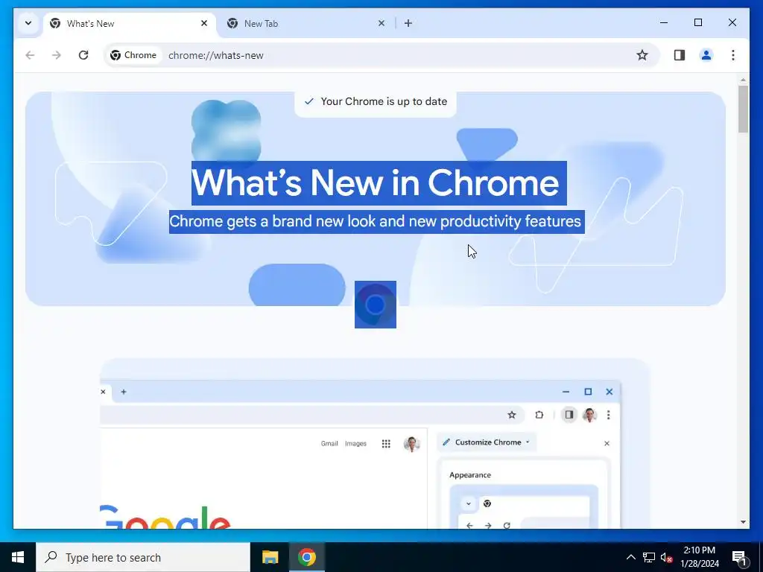This screenshot has height=572, width=763.
Task: Open Chrome's three-dot menu
Action: 733,55
